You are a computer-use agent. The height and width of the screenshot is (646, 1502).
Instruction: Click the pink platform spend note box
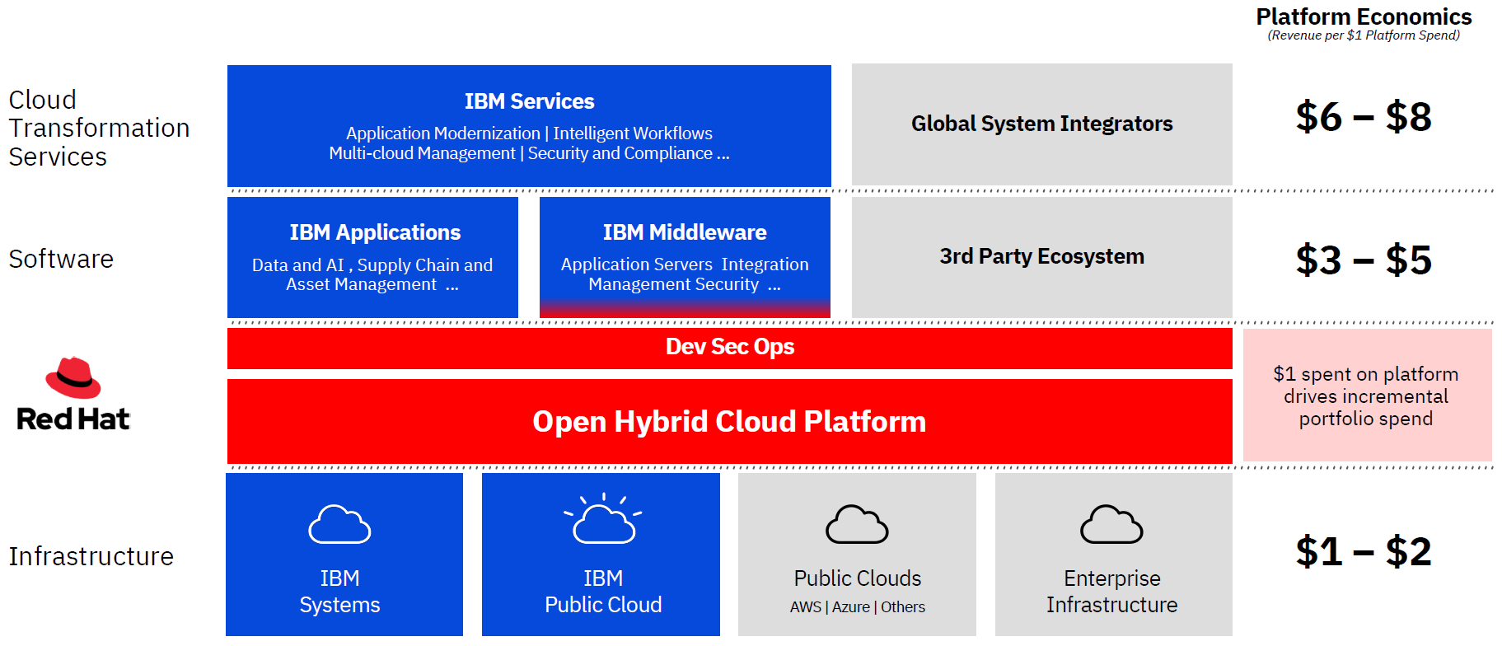click(x=1367, y=396)
